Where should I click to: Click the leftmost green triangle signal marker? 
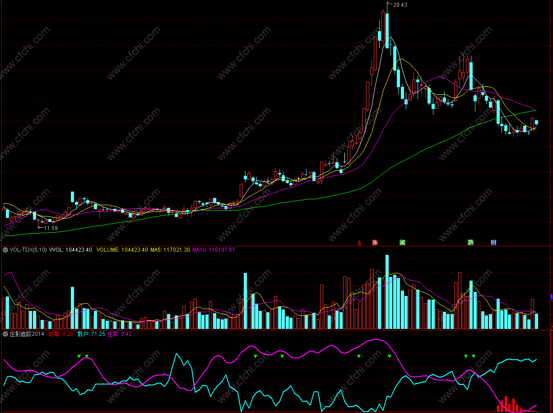(x=79, y=357)
